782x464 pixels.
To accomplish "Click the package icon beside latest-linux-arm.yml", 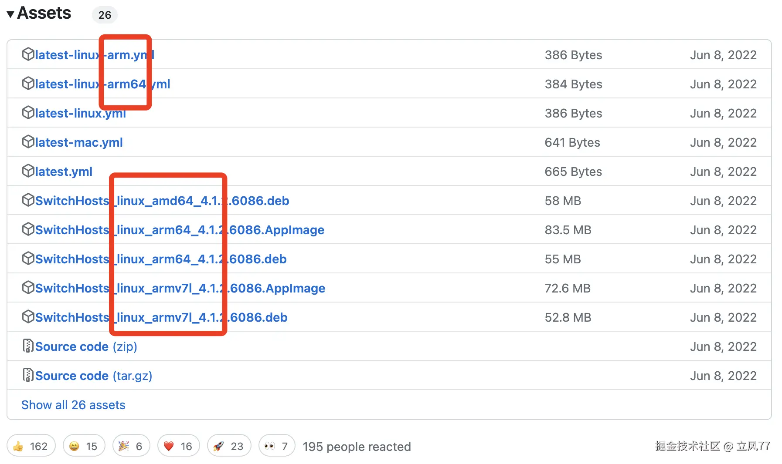I will pyautogui.click(x=28, y=54).
